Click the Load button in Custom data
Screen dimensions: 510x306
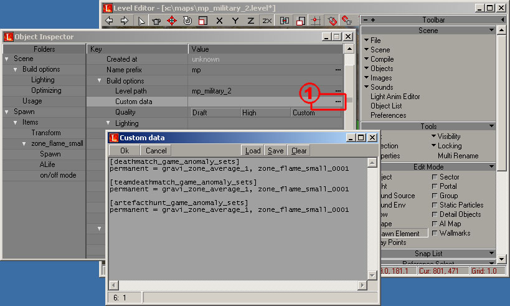pos(253,151)
